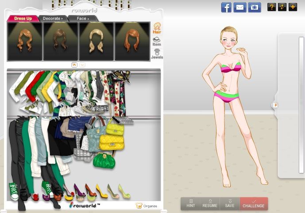
Task: Choose the blonde pigtail hairstyle thumbnail
Action: point(97,41)
